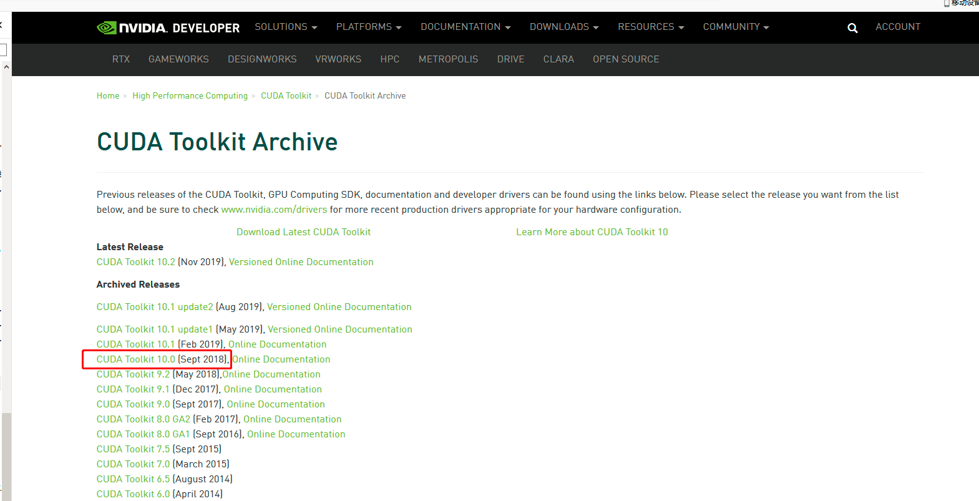This screenshot has width=979, height=501.
Task: Open the ACCOUNT link
Action: coord(898,27)
